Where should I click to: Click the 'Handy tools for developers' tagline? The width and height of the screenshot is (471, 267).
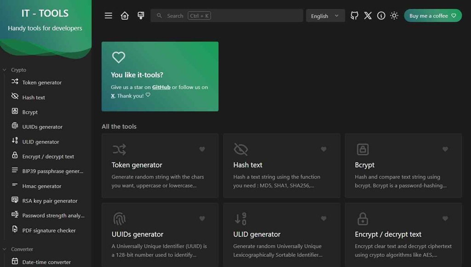45,28
